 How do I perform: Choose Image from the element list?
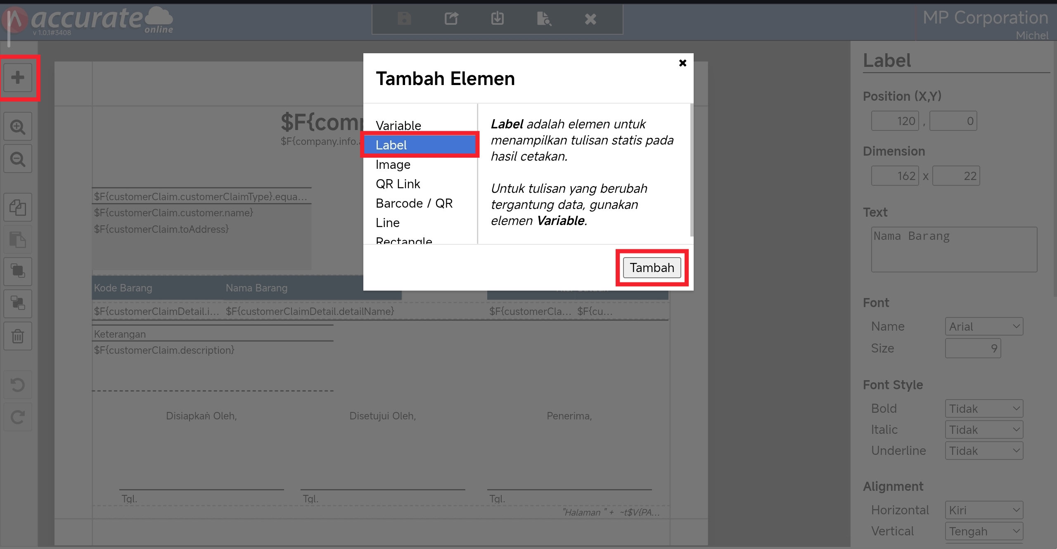pos(393,164)
